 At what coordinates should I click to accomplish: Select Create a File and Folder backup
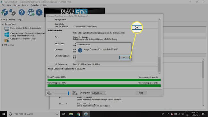tap(23, 39)
